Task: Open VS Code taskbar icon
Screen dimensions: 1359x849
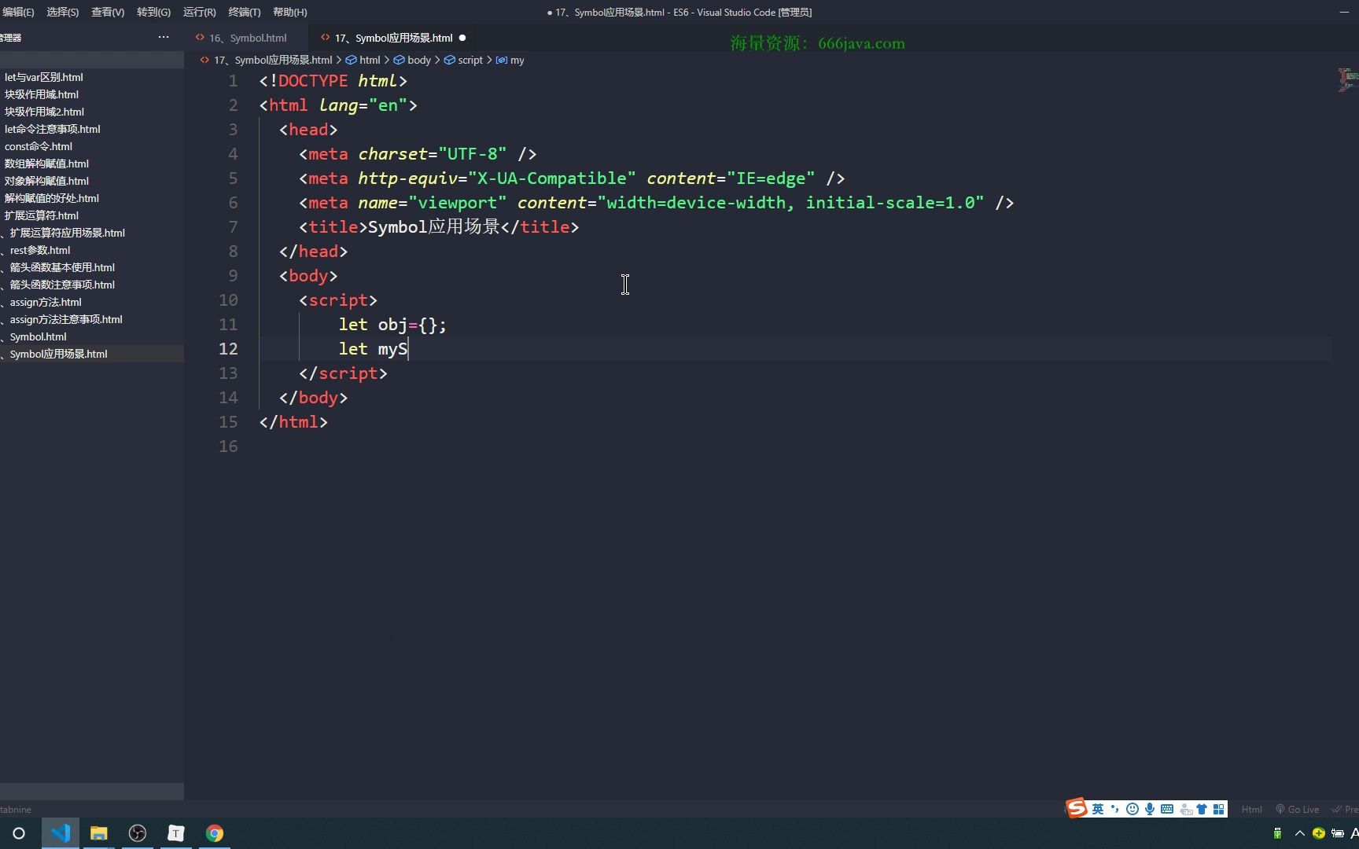Action: pyautogui.click(x=60, y=833)
